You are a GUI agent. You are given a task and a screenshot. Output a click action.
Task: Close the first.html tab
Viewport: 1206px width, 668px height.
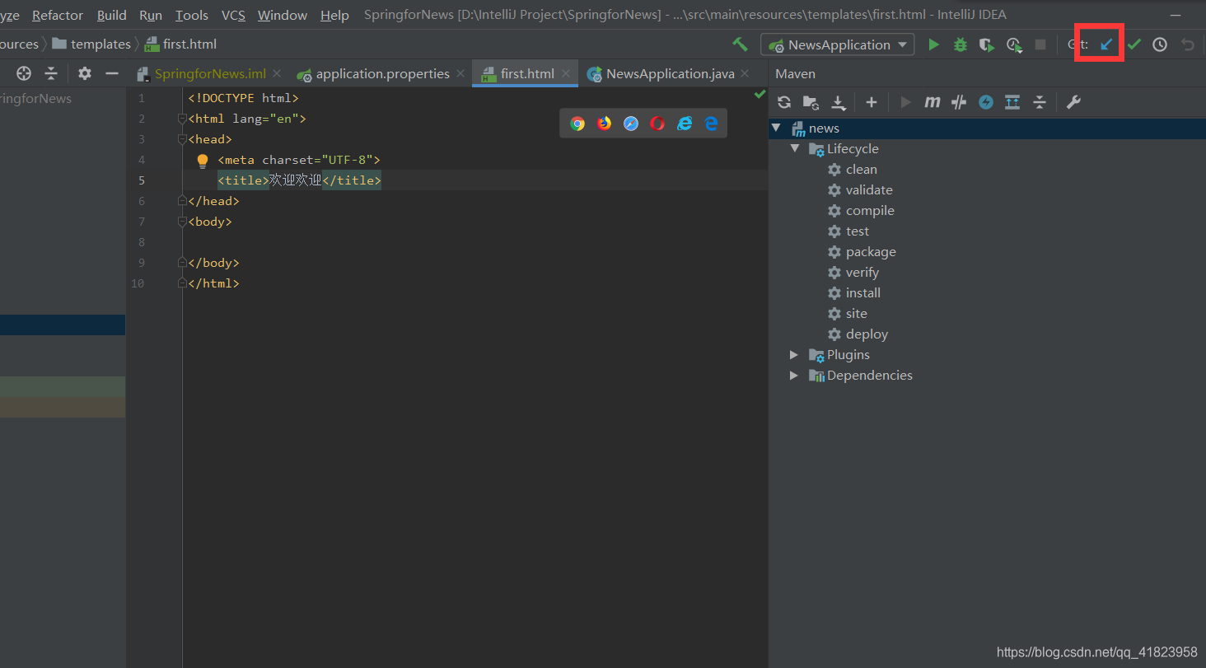pyautogui.click(x=566, y=72)
